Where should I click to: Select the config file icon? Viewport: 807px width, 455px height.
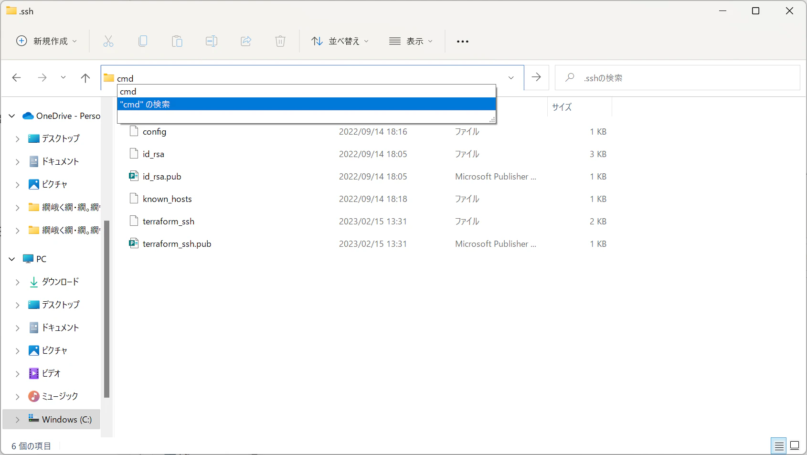[134, 131]
